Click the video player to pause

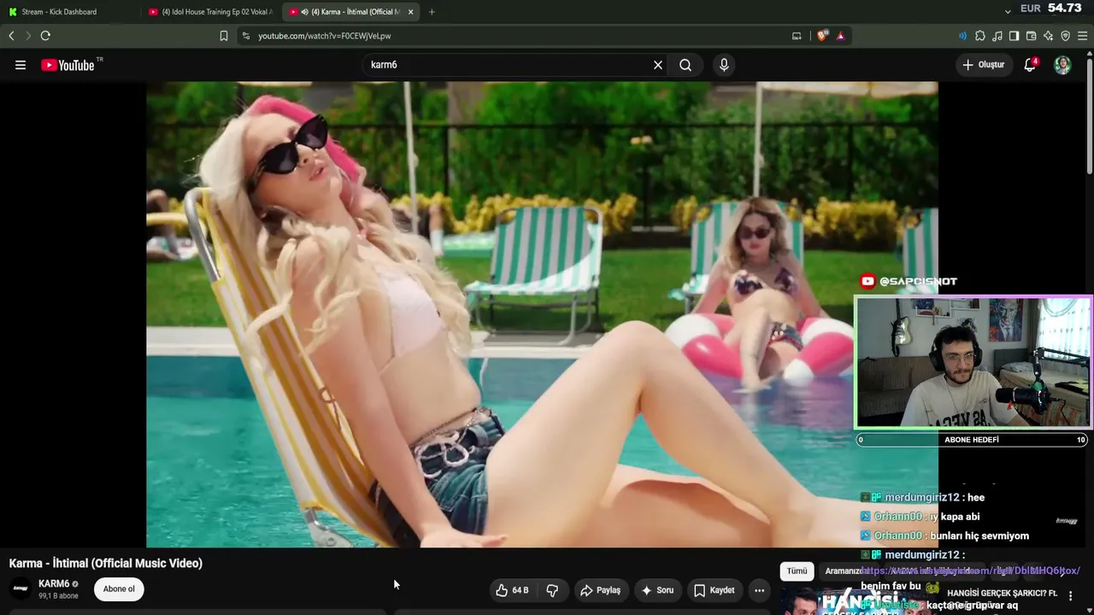542,314
